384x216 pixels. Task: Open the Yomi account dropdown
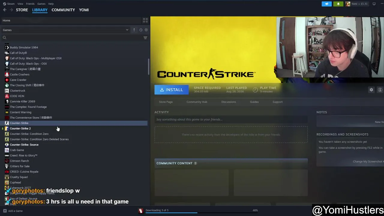356,4
